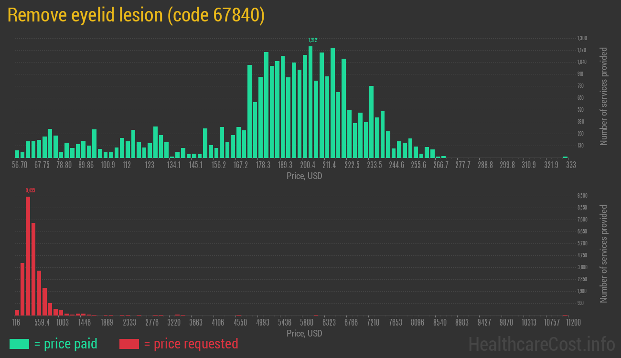Select the tallest green bar labeled 1,212

310,102
